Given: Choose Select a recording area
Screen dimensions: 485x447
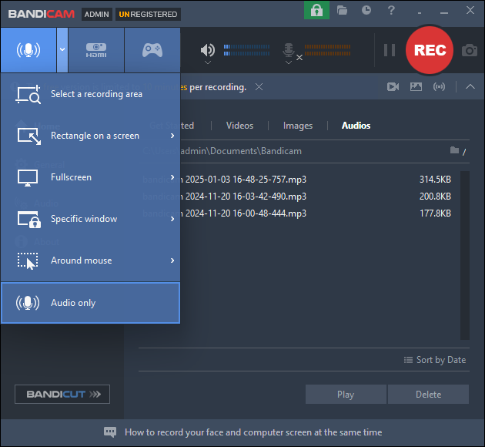Looking at the screenshot, I should [x=90, y=94].
